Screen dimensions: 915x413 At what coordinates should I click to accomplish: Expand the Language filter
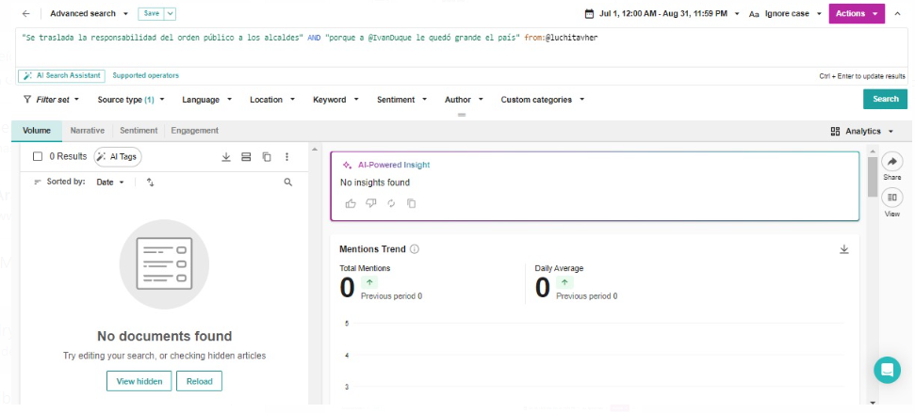[x=206, y=100]
